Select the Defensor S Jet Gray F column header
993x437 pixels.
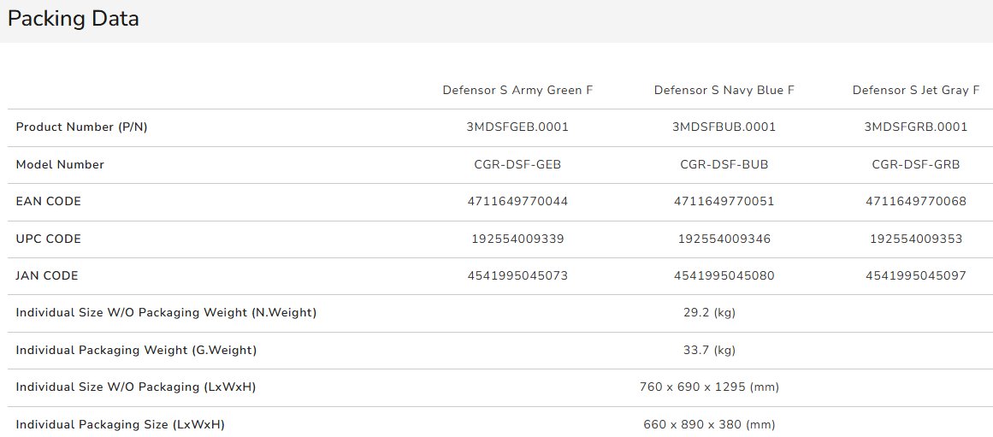point(915,90)
